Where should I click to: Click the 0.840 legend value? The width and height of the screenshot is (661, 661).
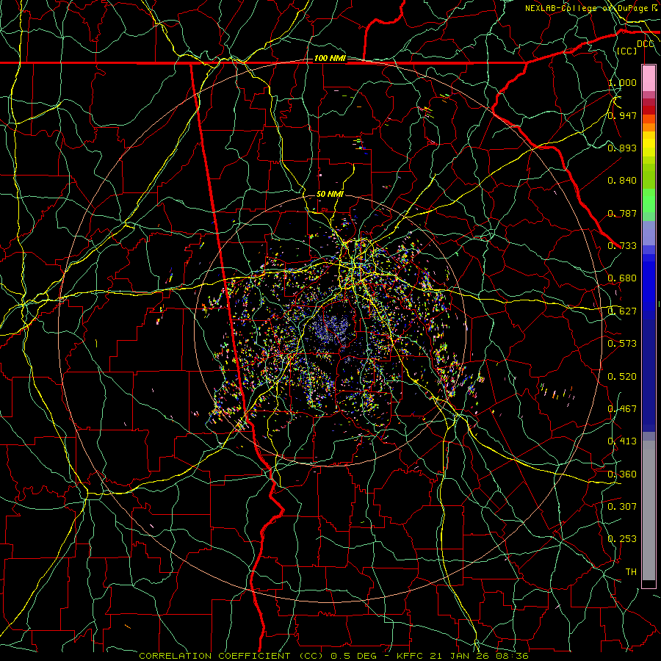pos(622,181)
